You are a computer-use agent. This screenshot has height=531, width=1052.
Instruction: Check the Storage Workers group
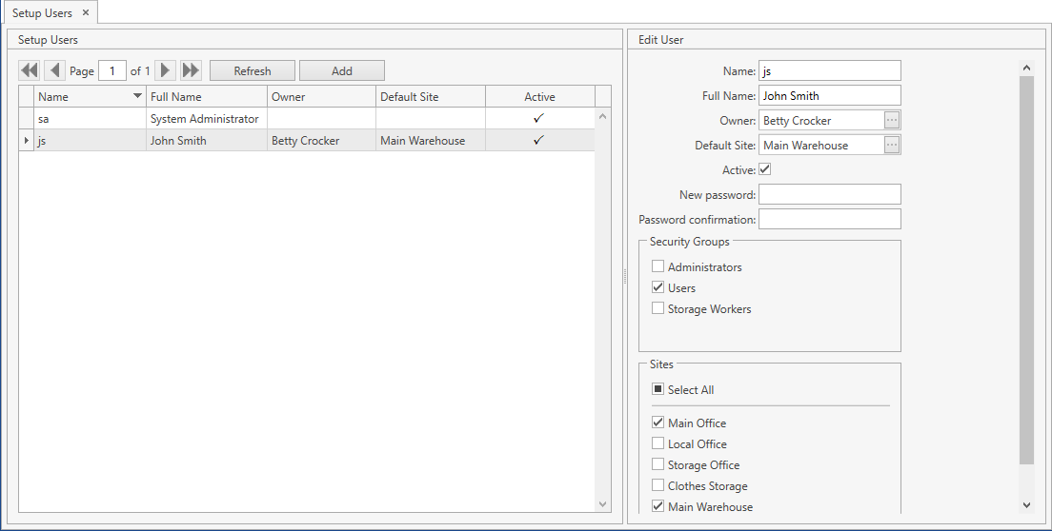click(658, 309)
